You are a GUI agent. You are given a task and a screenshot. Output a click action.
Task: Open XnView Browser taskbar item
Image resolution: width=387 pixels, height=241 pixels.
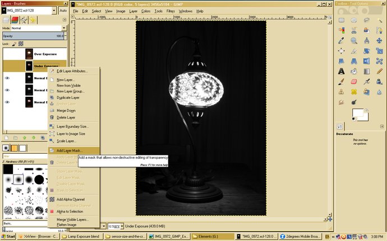point(39,237)
